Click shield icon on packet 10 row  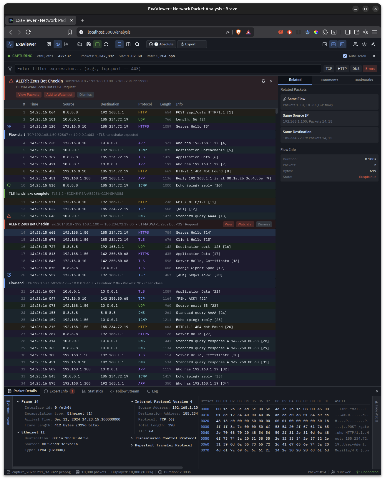point(9,185)
